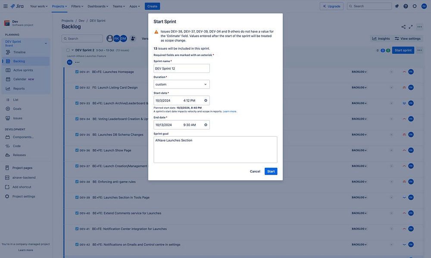Uncheck the DEV-32 issue checkbox
The width and height of the screenshot is (431, 258).
tap(77, 88)
